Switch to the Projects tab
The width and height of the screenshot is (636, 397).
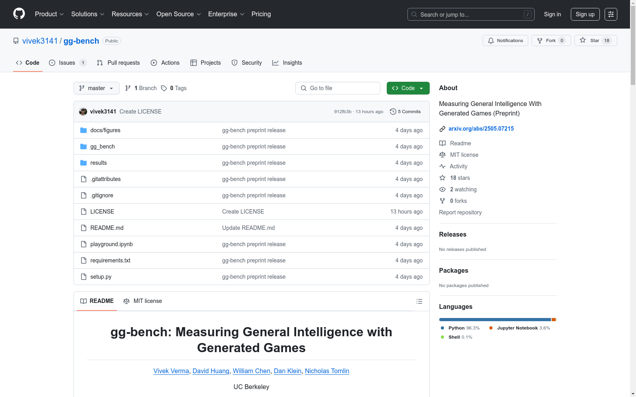pos(206,63)
